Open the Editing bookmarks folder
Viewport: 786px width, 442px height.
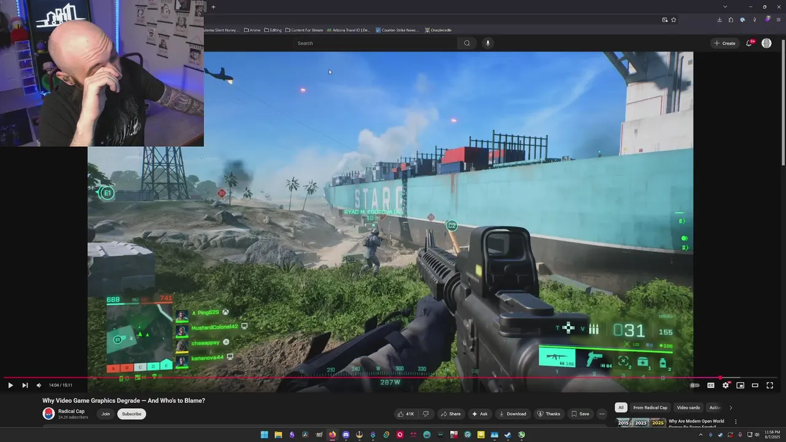click(273, 30)
